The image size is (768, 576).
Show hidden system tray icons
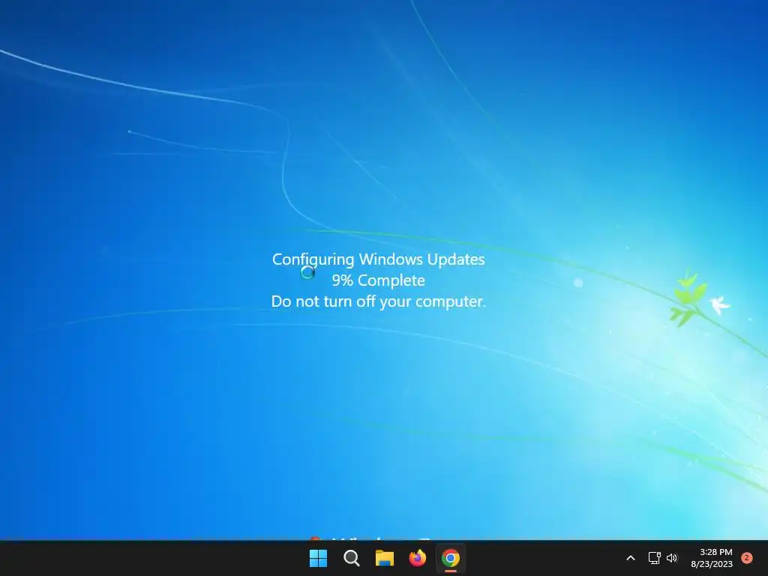pyautogui.click(x=631, y=558)
